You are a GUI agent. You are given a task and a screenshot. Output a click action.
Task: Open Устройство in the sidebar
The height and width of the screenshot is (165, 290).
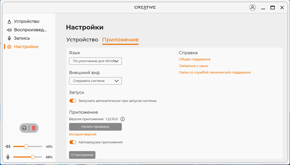[x=27, y=21]
